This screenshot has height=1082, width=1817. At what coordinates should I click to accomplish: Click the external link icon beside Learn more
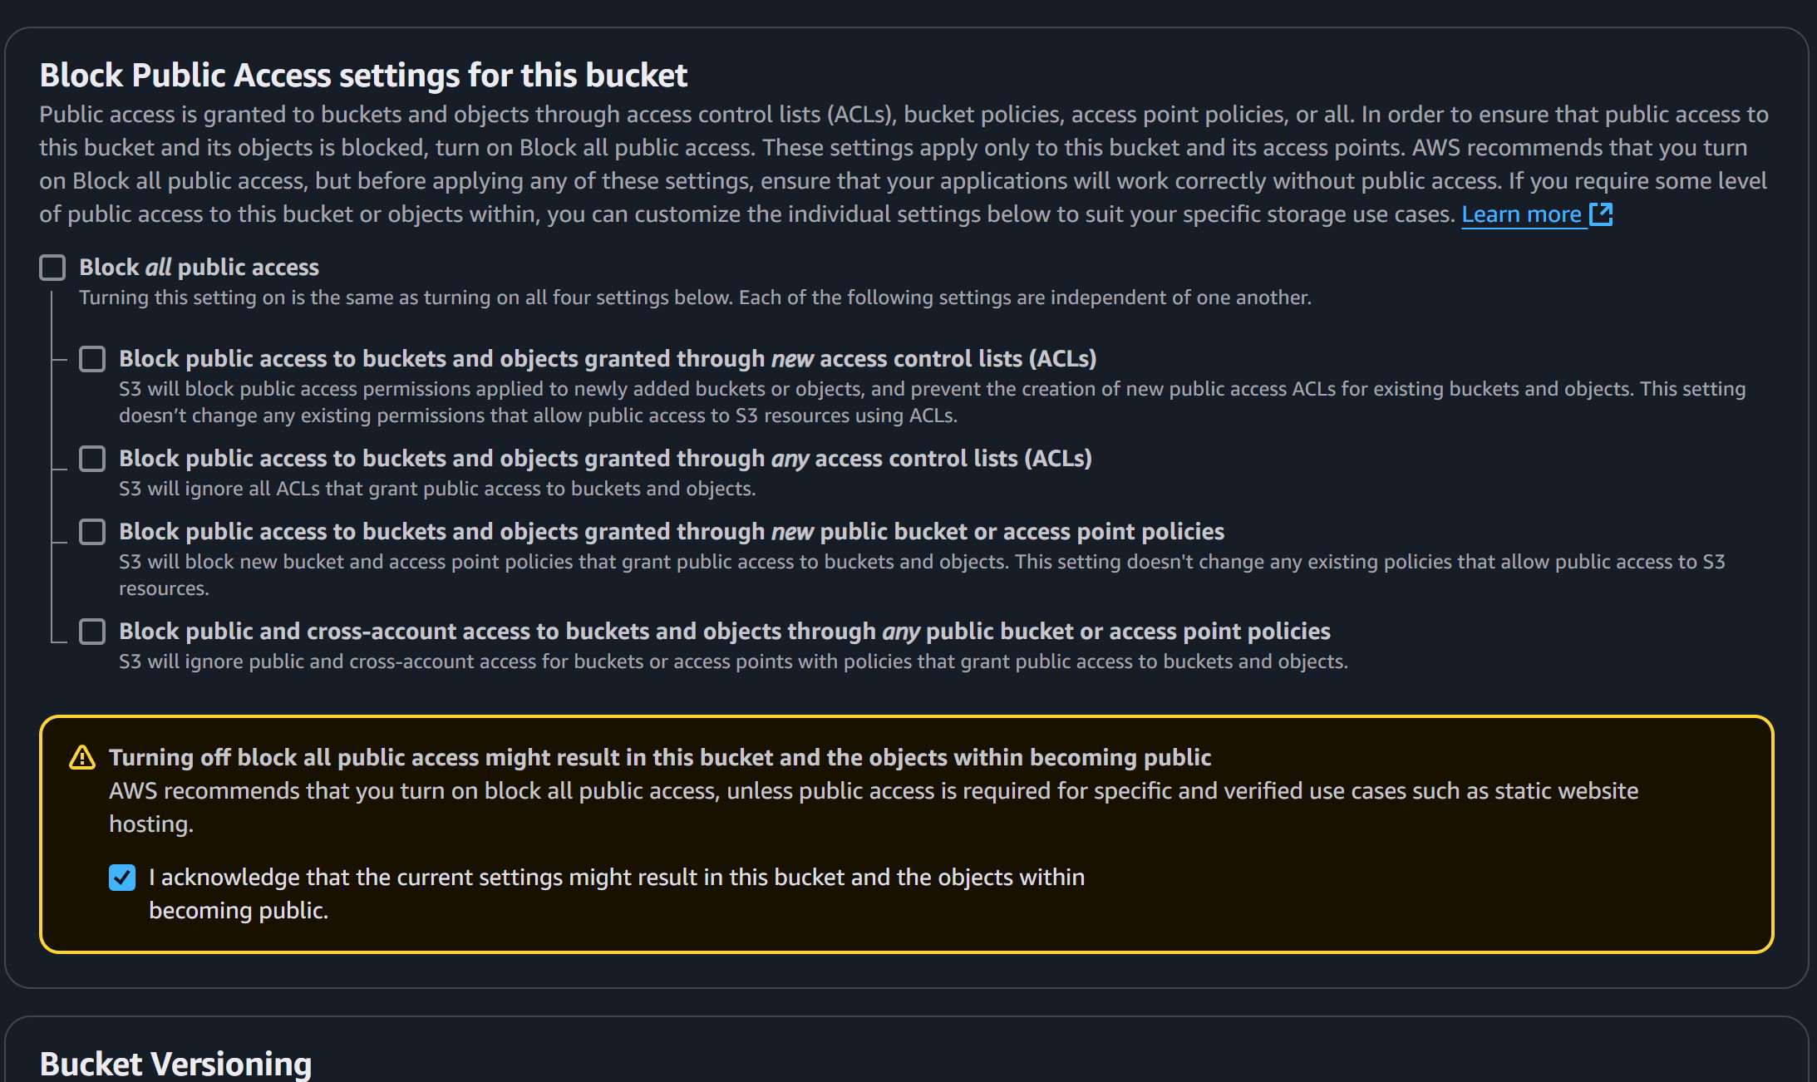pos(1601,214)
